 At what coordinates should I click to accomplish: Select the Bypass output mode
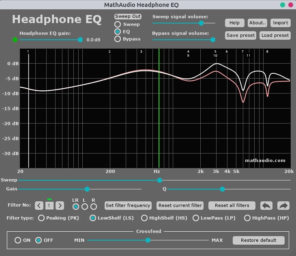(x=118, y=39)
